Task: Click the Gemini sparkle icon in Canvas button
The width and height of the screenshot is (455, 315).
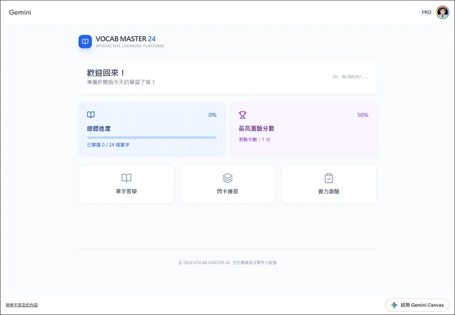Action: point(394,305)
